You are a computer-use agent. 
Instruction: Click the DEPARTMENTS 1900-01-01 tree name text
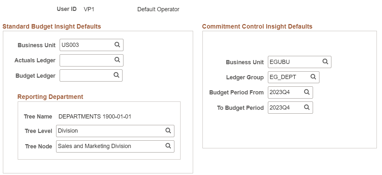pyautogui.click(x=95, y=117)
